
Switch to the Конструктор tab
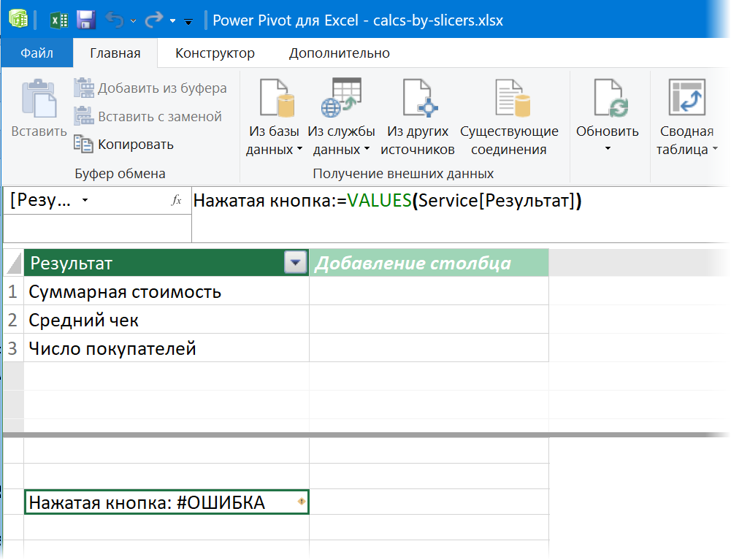point(215,53)
